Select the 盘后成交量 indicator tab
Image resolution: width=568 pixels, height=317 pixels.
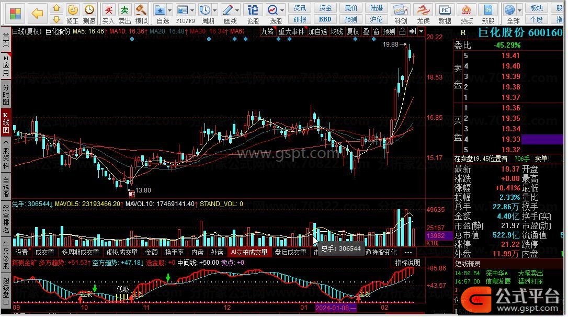coord(290,252)
